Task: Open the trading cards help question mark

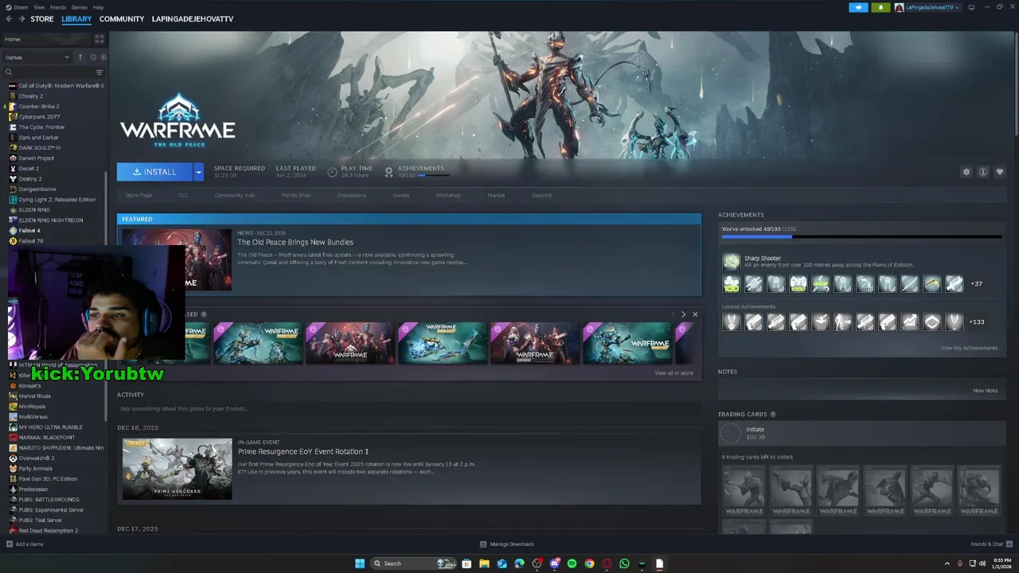Action: (x=773, y=414)
